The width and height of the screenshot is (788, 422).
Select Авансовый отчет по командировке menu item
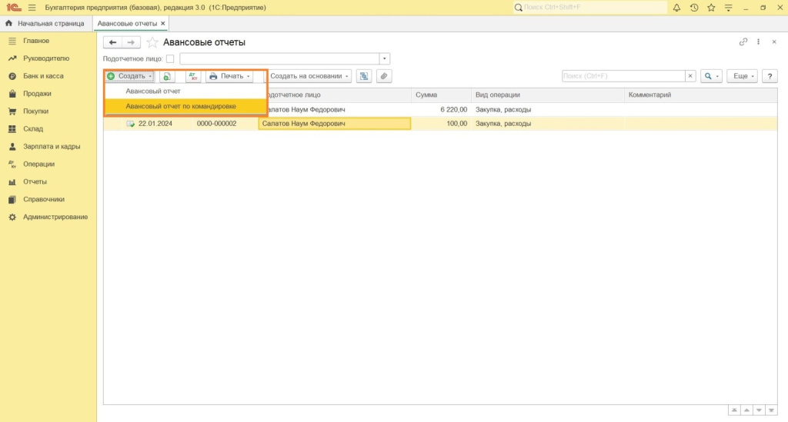click(181, 106)
